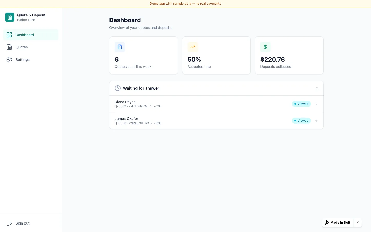
Task: Click the Viewed status badge for James Okafor
Action: tap(301, 121)
